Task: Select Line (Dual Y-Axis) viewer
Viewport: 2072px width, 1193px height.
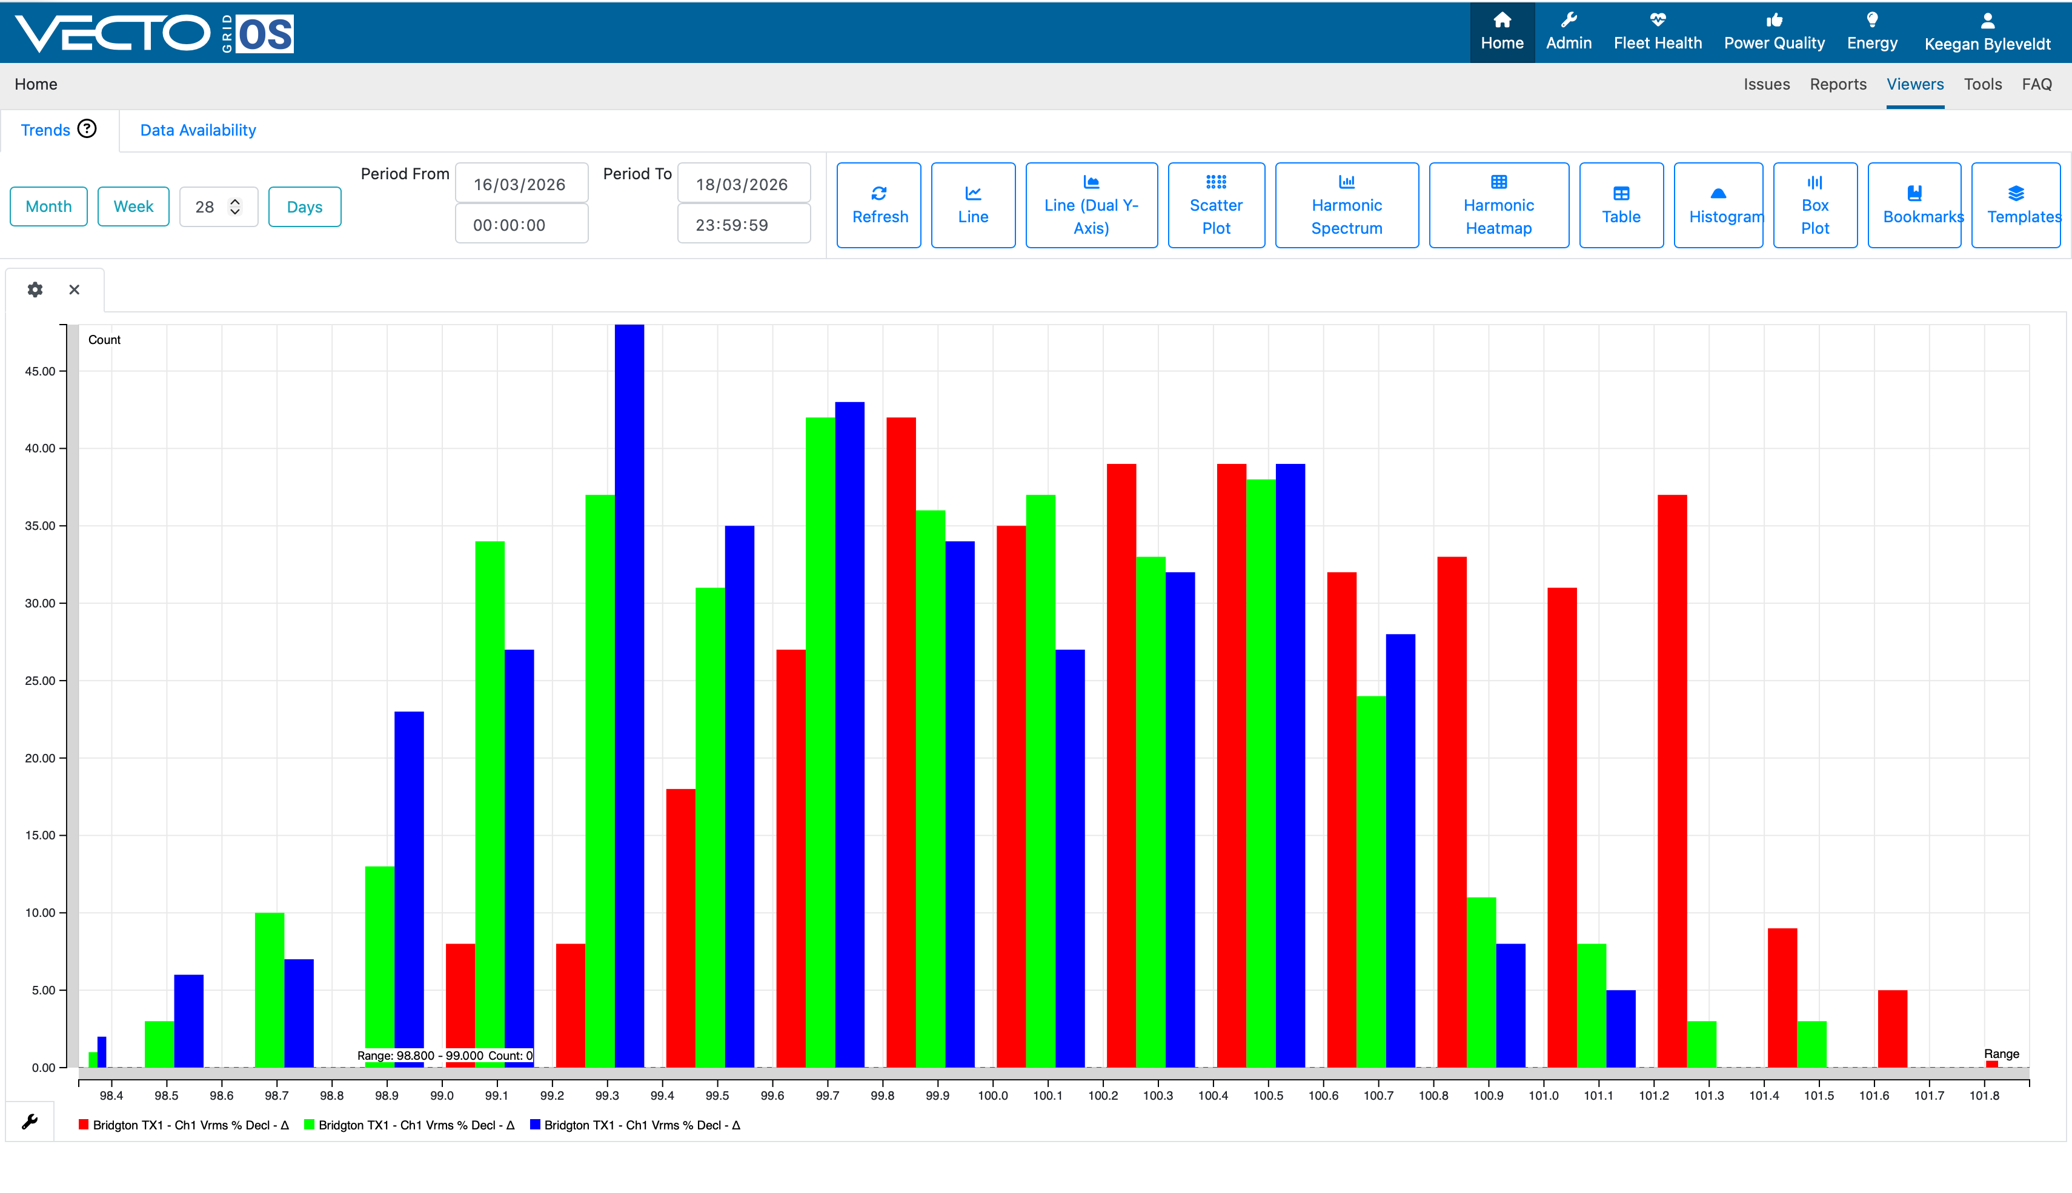Action: pyautogui.click(x=1091, y=205)
